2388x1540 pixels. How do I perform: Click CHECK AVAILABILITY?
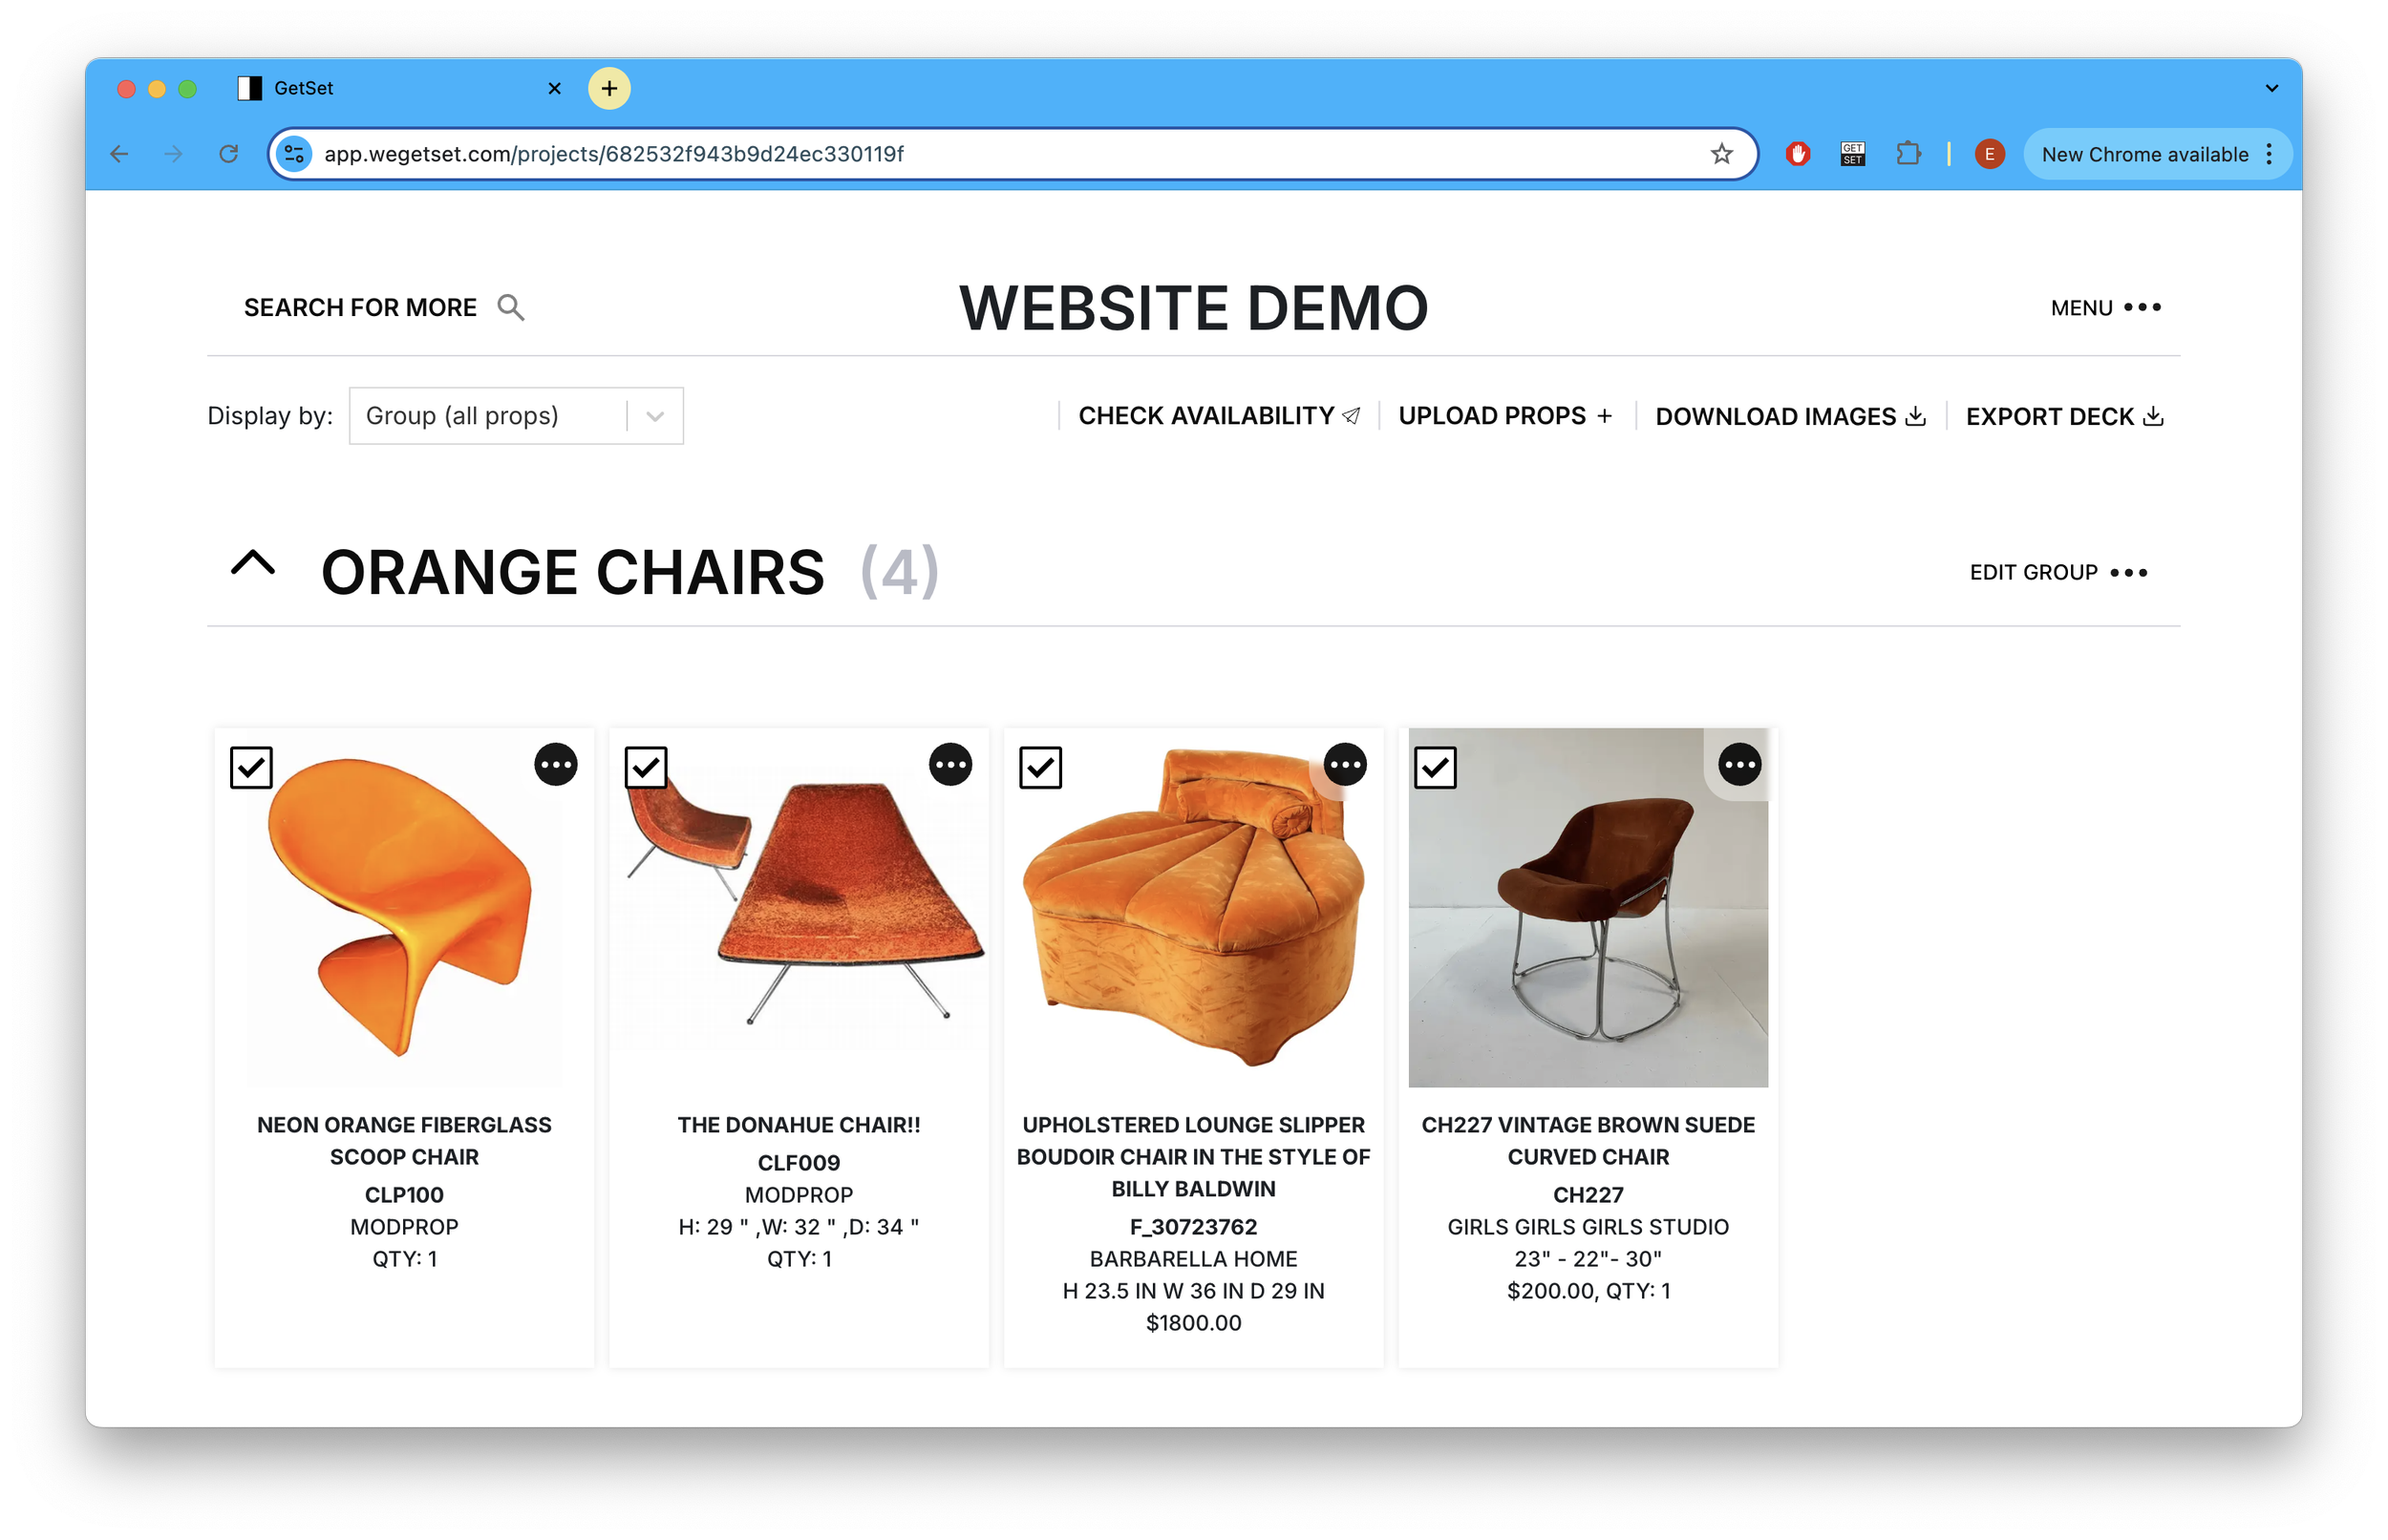coord(1219,416)
